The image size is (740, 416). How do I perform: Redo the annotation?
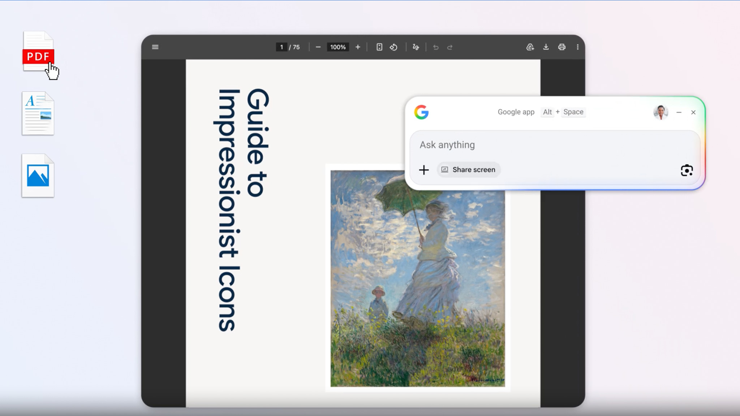tap(450, 47)
